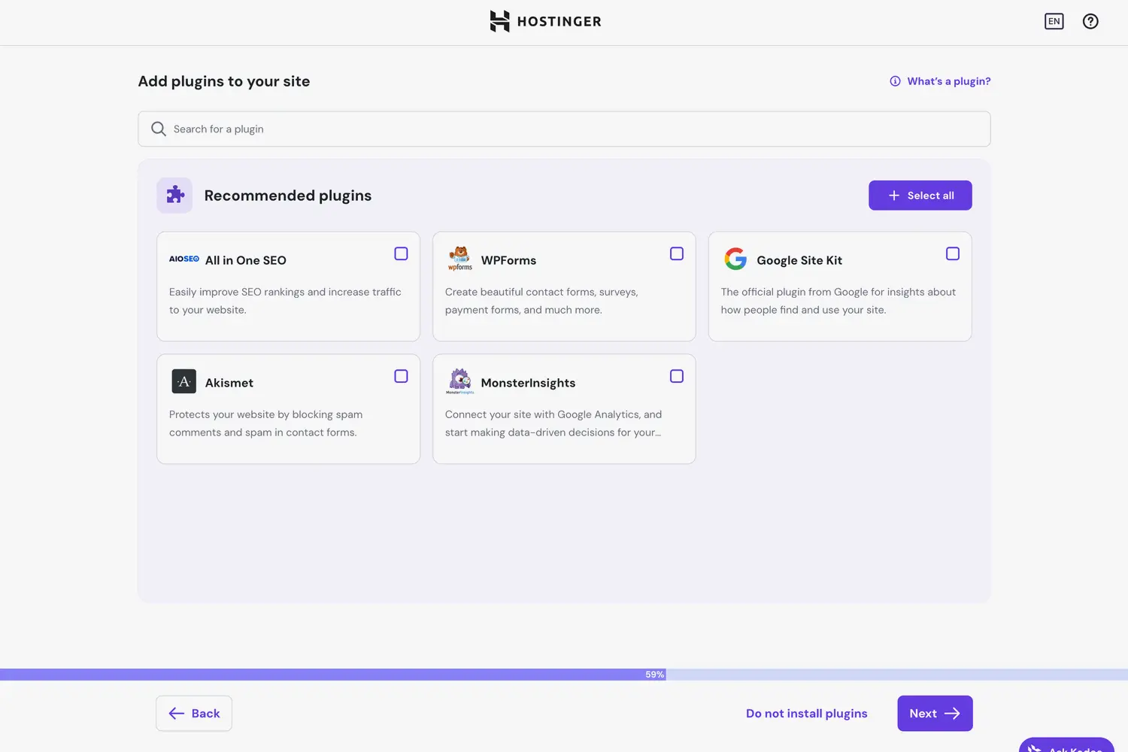Viewport: 1128px width, 752px height.
Task: Click the Select all button
Action: (920, 196)
